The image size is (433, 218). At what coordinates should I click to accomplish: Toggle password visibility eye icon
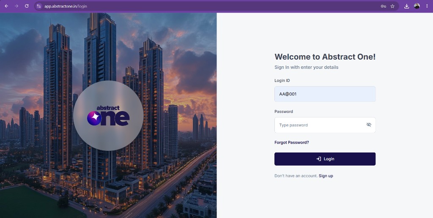click(369, 125)
